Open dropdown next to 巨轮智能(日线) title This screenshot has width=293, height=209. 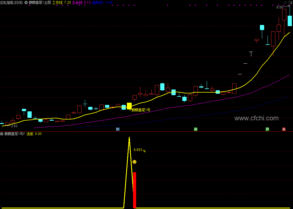(26, 3)
